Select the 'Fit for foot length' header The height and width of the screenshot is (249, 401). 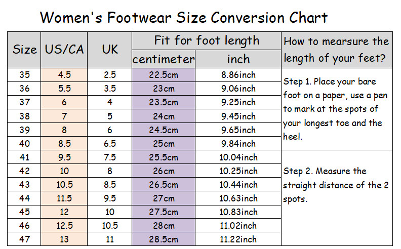click(x=207, y=41)
